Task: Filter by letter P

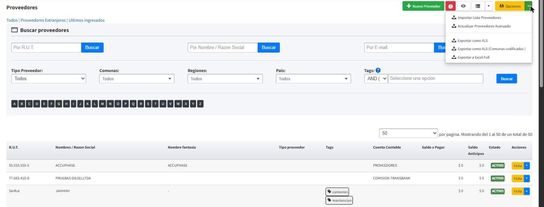Action: pyautogui.click(x=126, y=104)
